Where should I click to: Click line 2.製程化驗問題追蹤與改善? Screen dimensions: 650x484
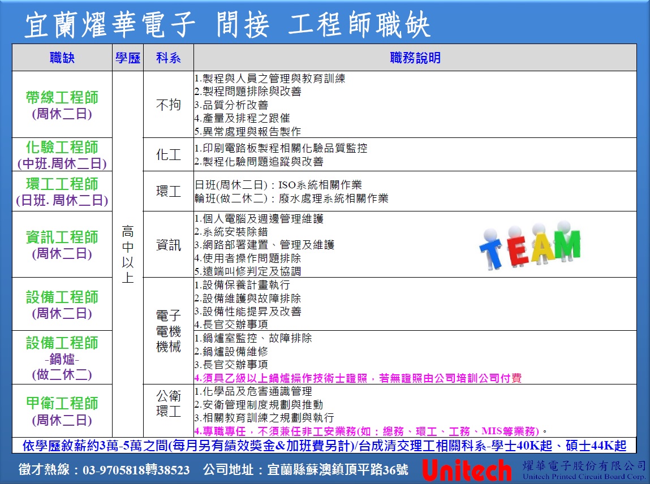tap(259, 161)
